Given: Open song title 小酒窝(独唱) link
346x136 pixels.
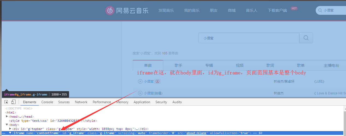Looking at the screenshot, I should click(x=153, y=93).
